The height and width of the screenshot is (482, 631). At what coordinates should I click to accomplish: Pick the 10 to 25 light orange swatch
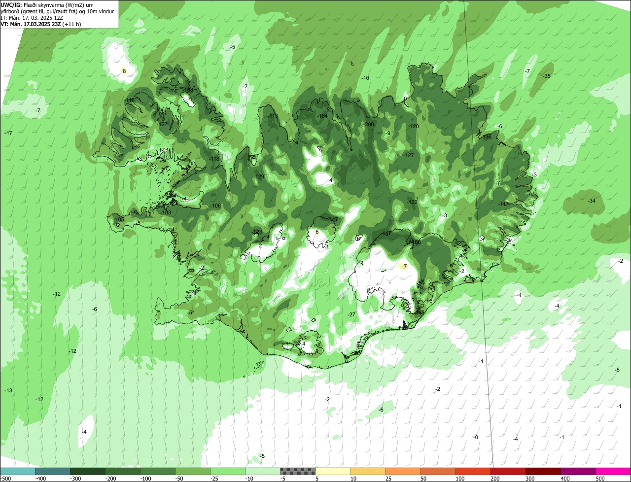click(x=368, y=471)
